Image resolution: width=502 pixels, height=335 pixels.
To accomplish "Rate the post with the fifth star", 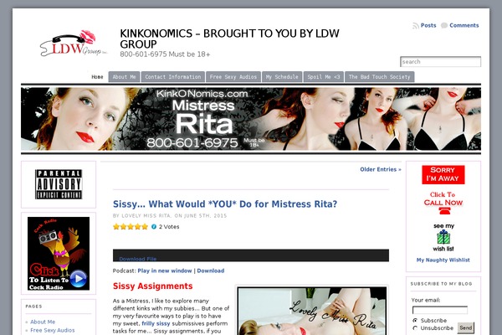I will (145, 227).
